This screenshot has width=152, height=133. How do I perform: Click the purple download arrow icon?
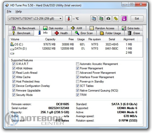click(x=124, y=19)
